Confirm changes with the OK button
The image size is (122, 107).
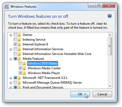(80, 94)
